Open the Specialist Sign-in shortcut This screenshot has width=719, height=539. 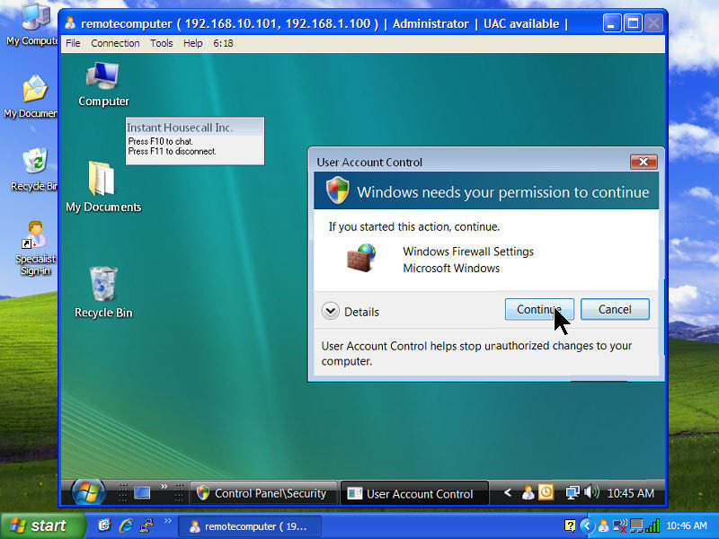[35, 249]
